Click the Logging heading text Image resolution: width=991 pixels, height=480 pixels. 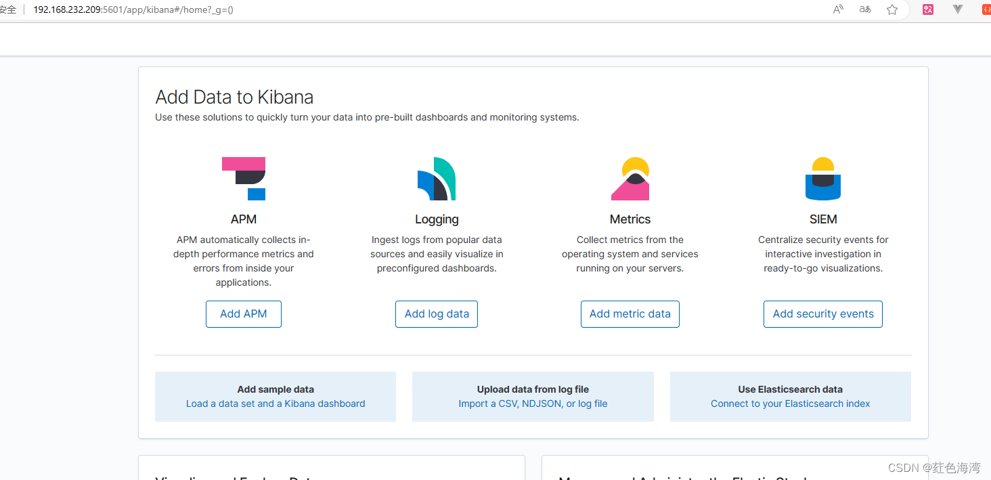click(437, 219)
